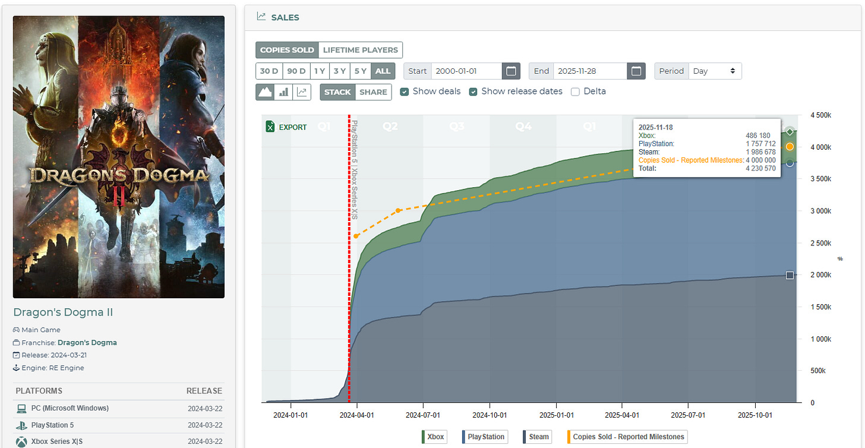Set range to 5 Y
Screen dimensions: 865x448
(361, 71)
